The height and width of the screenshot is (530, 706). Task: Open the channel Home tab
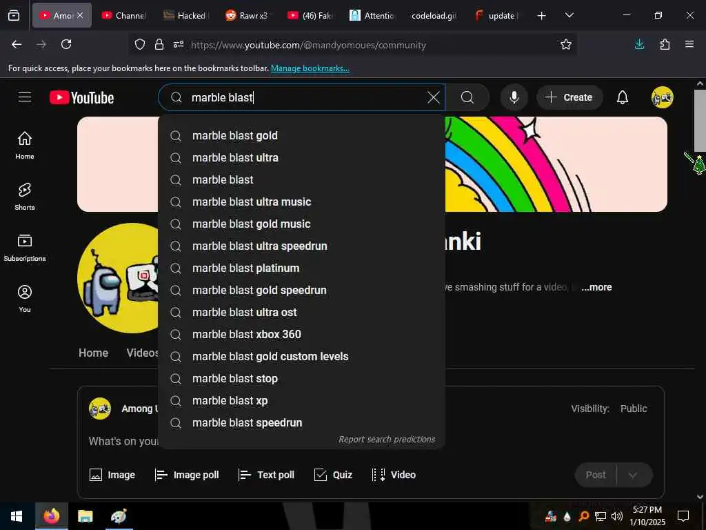point(93,353)
